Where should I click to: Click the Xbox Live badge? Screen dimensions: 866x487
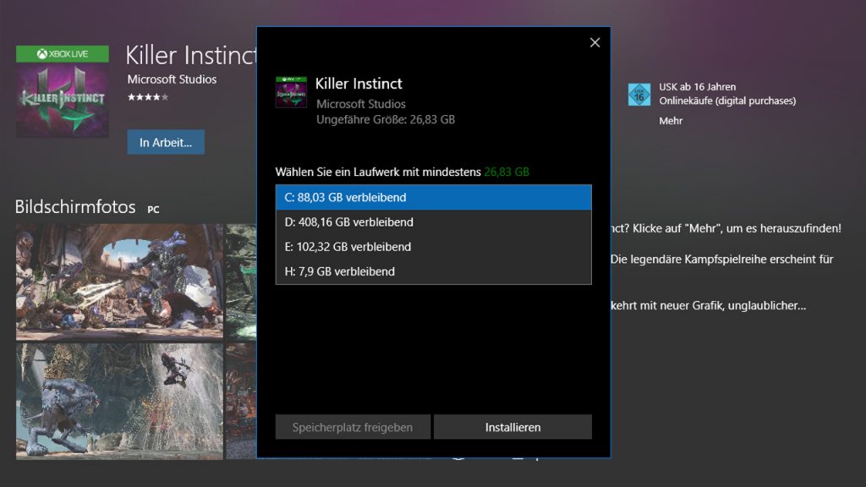coord(63,54)
